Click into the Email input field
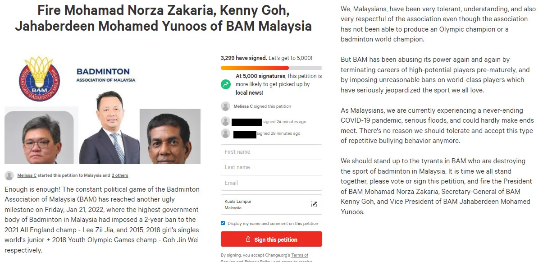The image size is (543, 262). (271, 183)
